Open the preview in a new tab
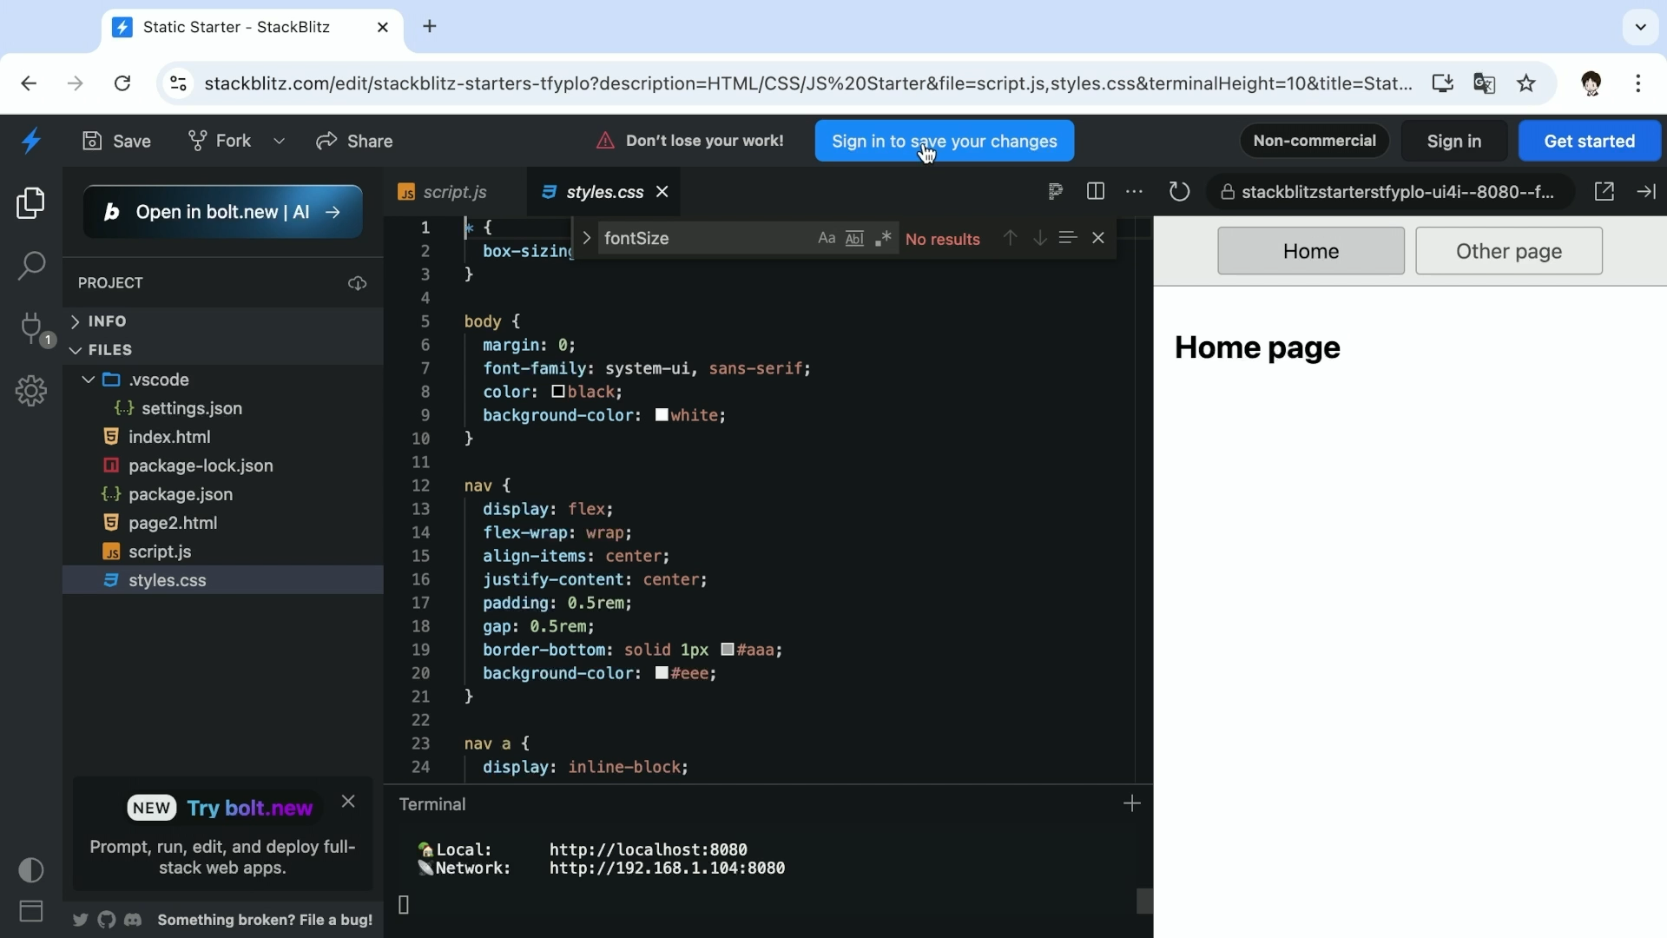The height and width of the screenshot is (938, 1667). click(1605, 191)
